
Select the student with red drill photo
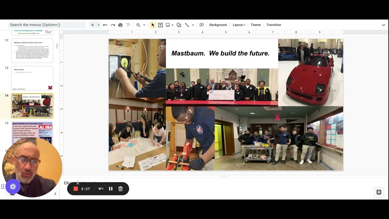click(x=190, y=138)
